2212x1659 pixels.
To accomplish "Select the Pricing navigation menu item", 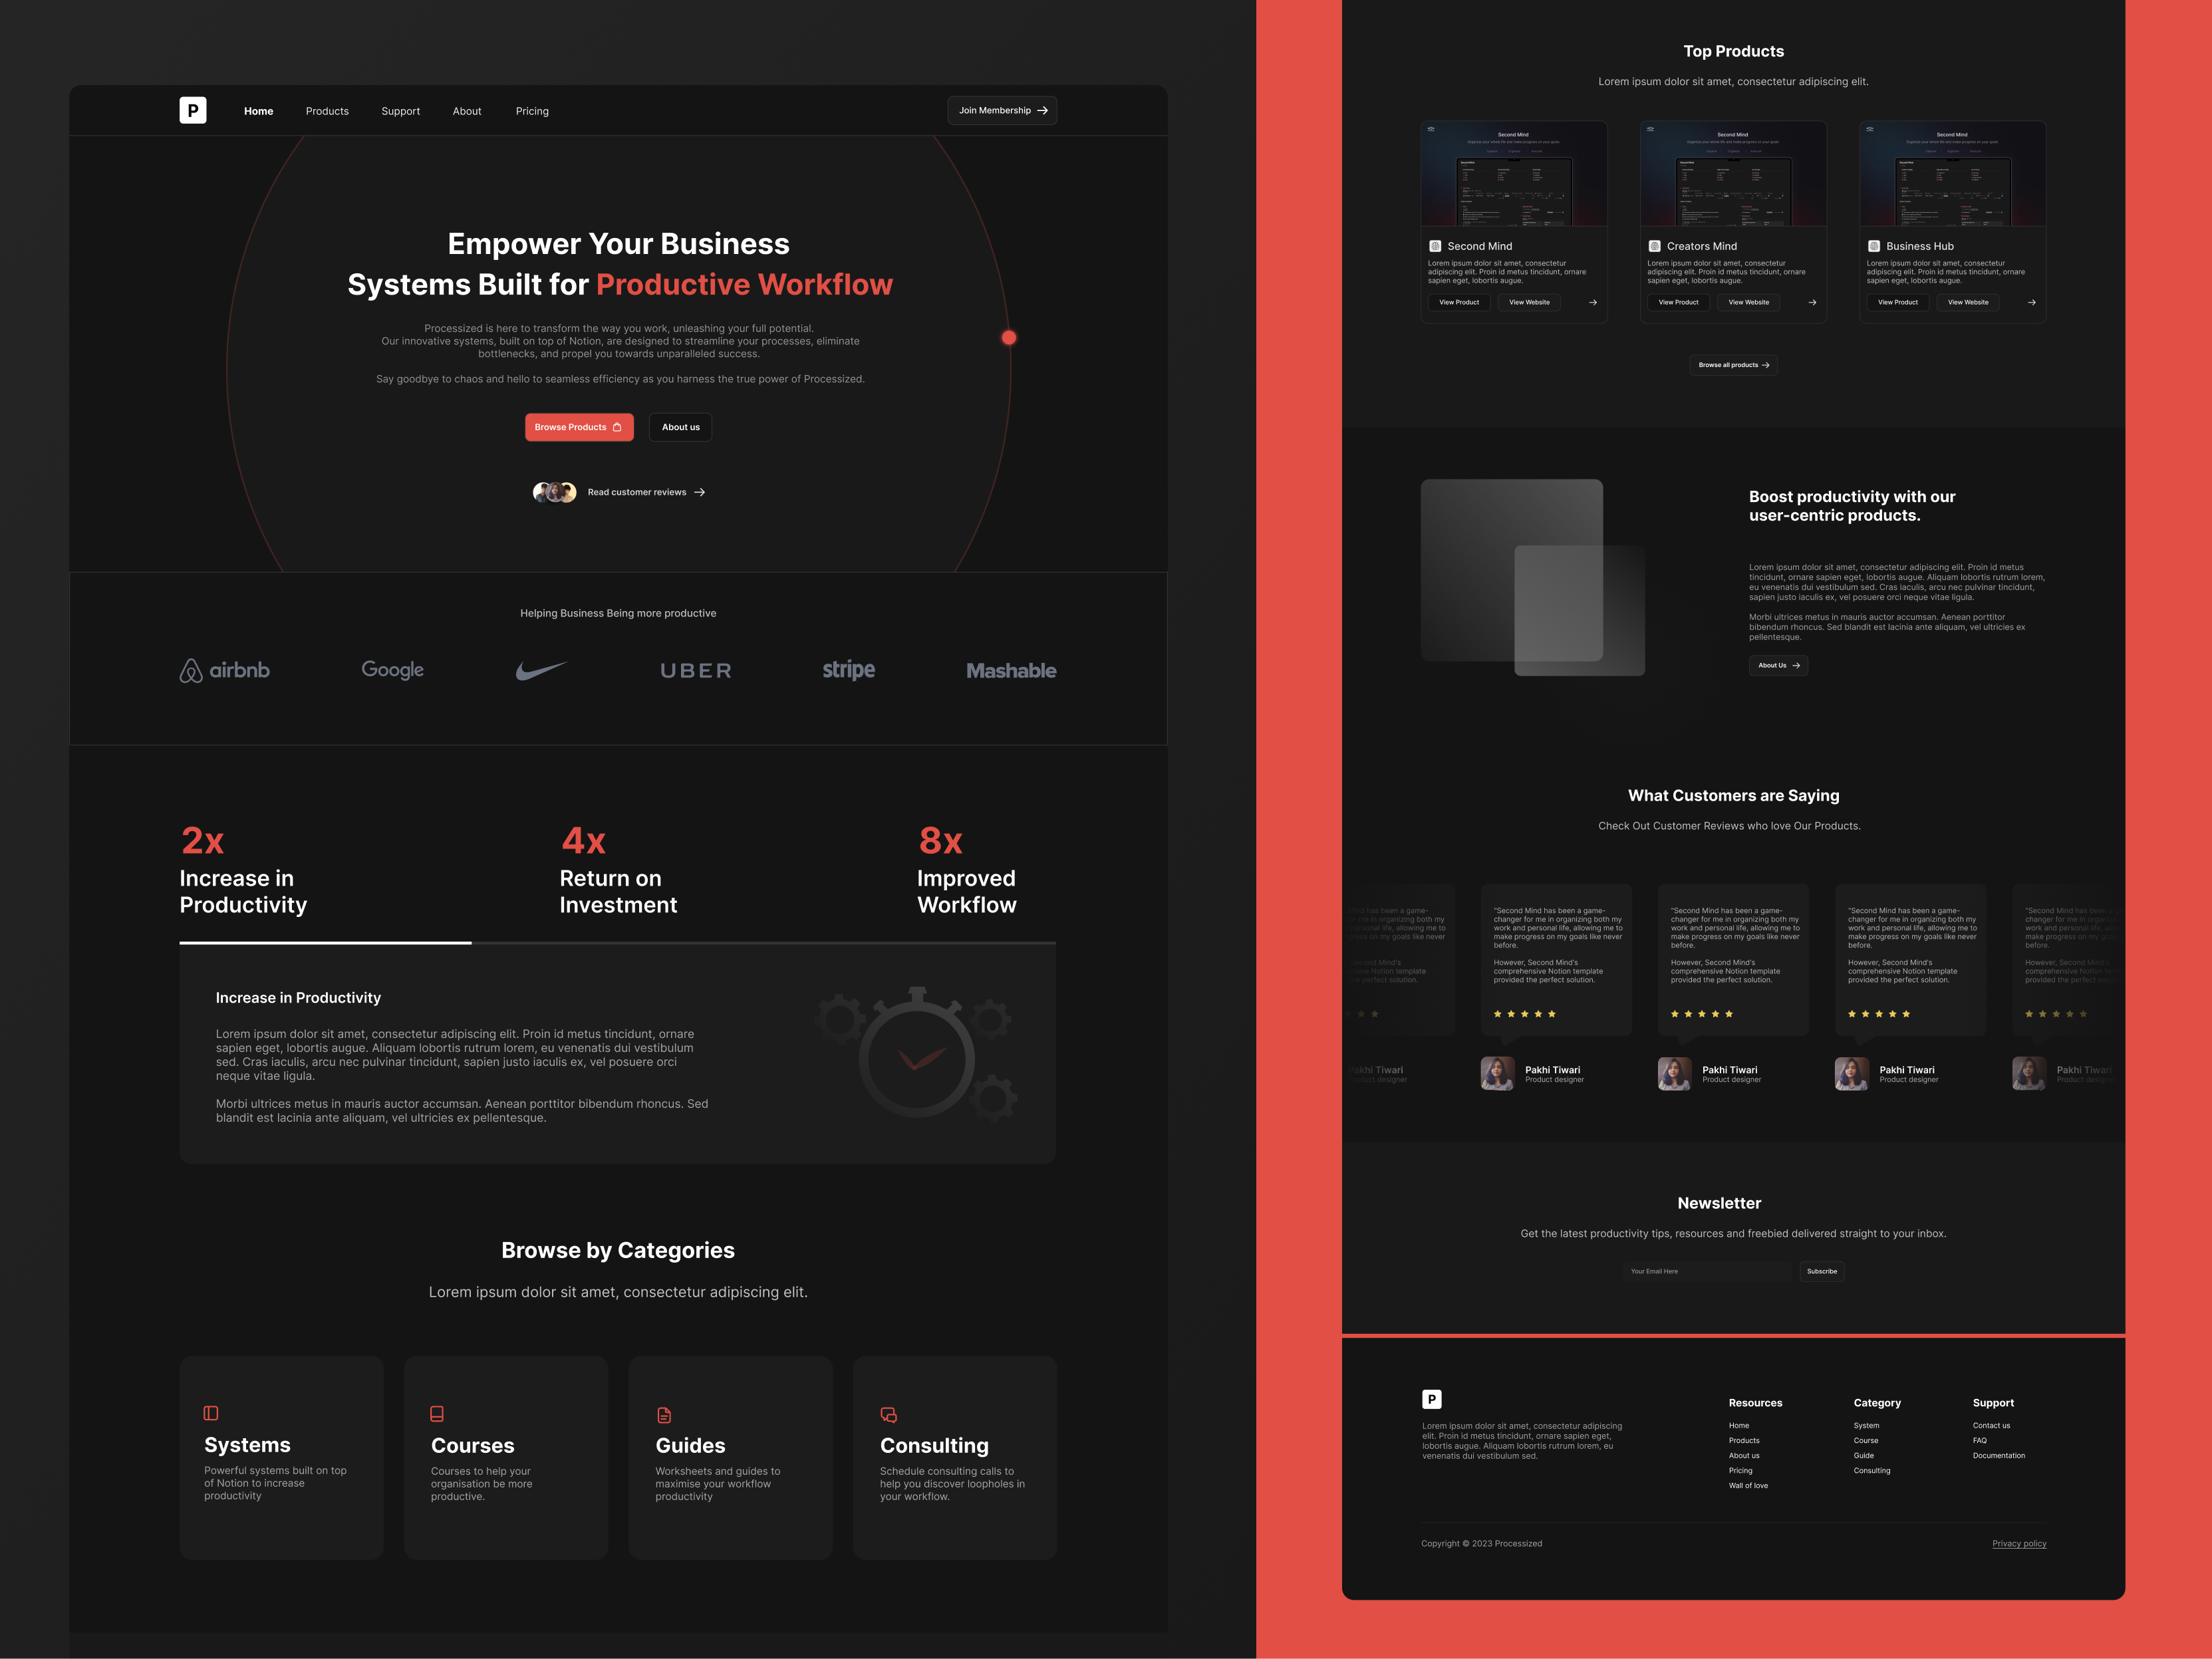I will 531,110.
